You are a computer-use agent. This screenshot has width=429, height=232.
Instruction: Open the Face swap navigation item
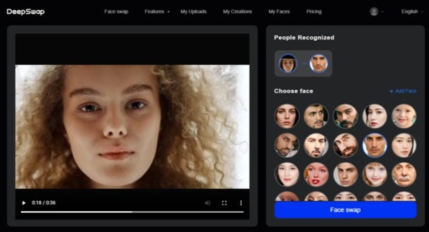coord(116,11)
